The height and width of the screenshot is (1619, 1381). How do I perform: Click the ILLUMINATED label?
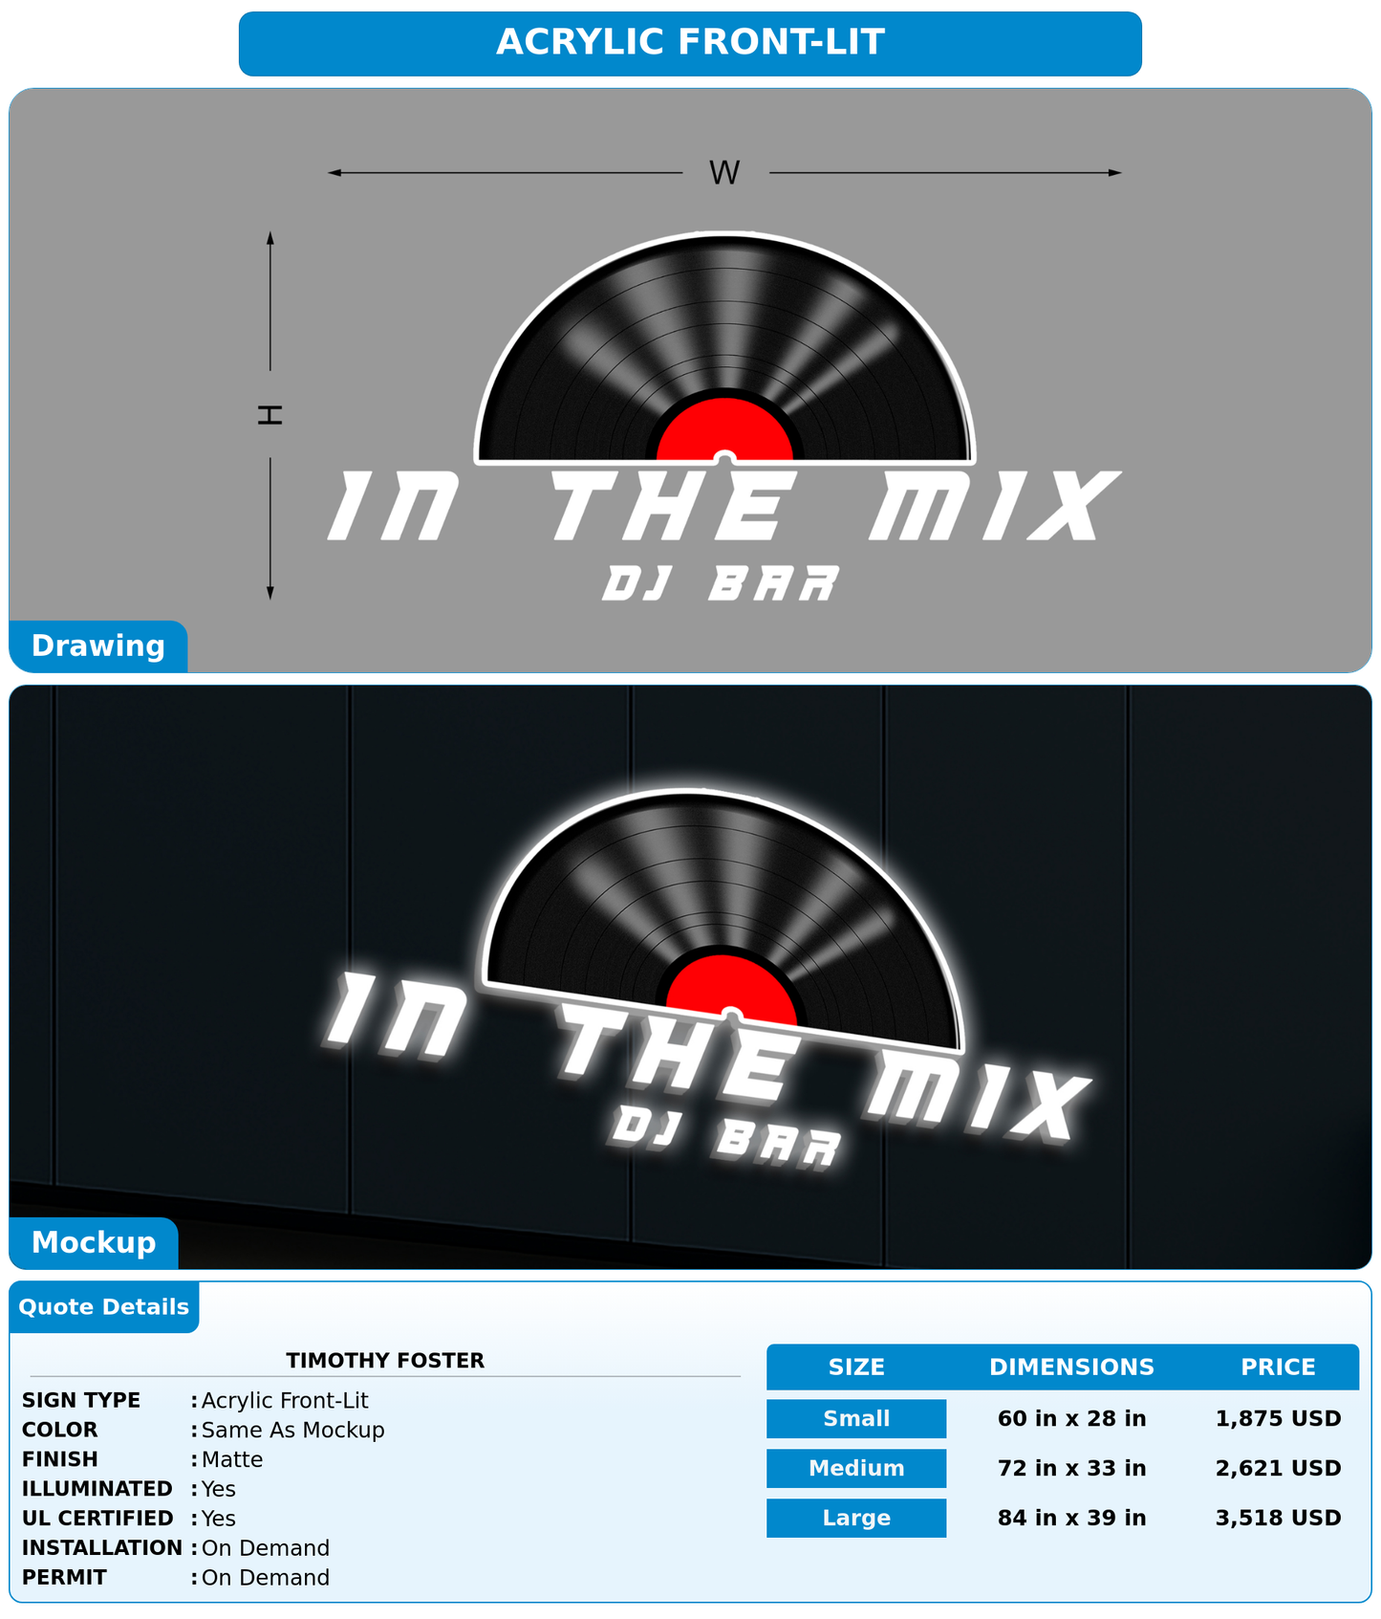click(97, 1490)
